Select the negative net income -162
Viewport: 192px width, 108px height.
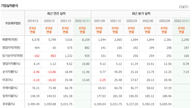click(x=36, y=56)
